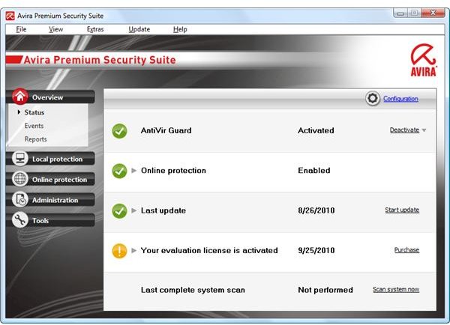Viewport: 450px width, 325px height.
Task: Click the Start update link
Action: point(402,210)
